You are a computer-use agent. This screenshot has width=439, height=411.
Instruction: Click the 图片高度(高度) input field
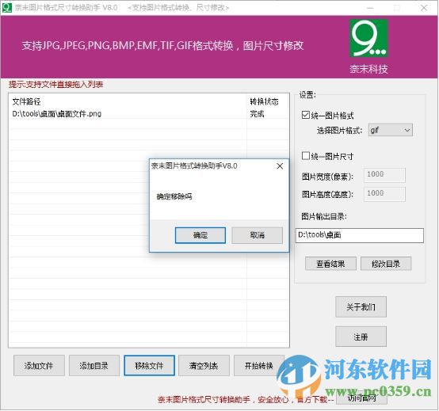pyautogui.click(x=384, y=193)
